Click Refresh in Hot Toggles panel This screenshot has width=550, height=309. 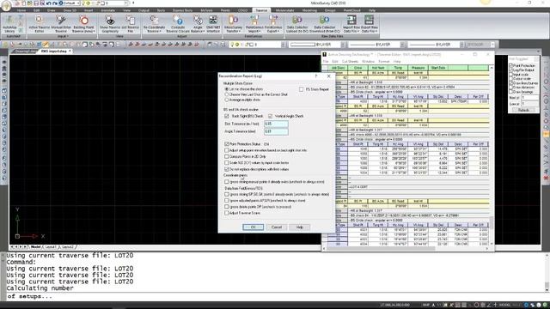[x=523, y=110]
